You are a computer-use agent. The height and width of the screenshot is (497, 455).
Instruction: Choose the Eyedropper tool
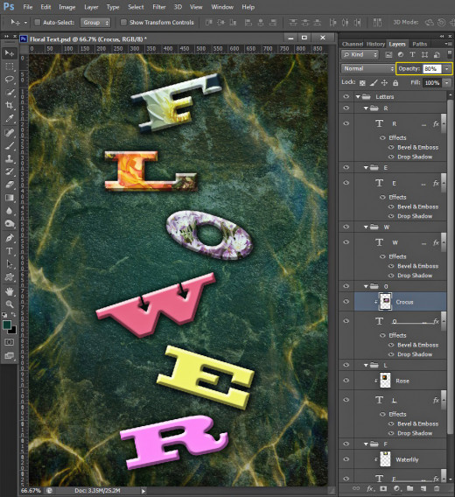tap(10, 118)
